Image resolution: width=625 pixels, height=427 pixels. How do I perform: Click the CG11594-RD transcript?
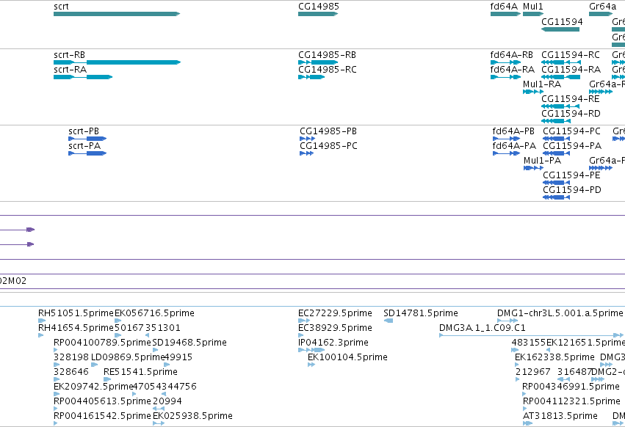pos(556,121)
